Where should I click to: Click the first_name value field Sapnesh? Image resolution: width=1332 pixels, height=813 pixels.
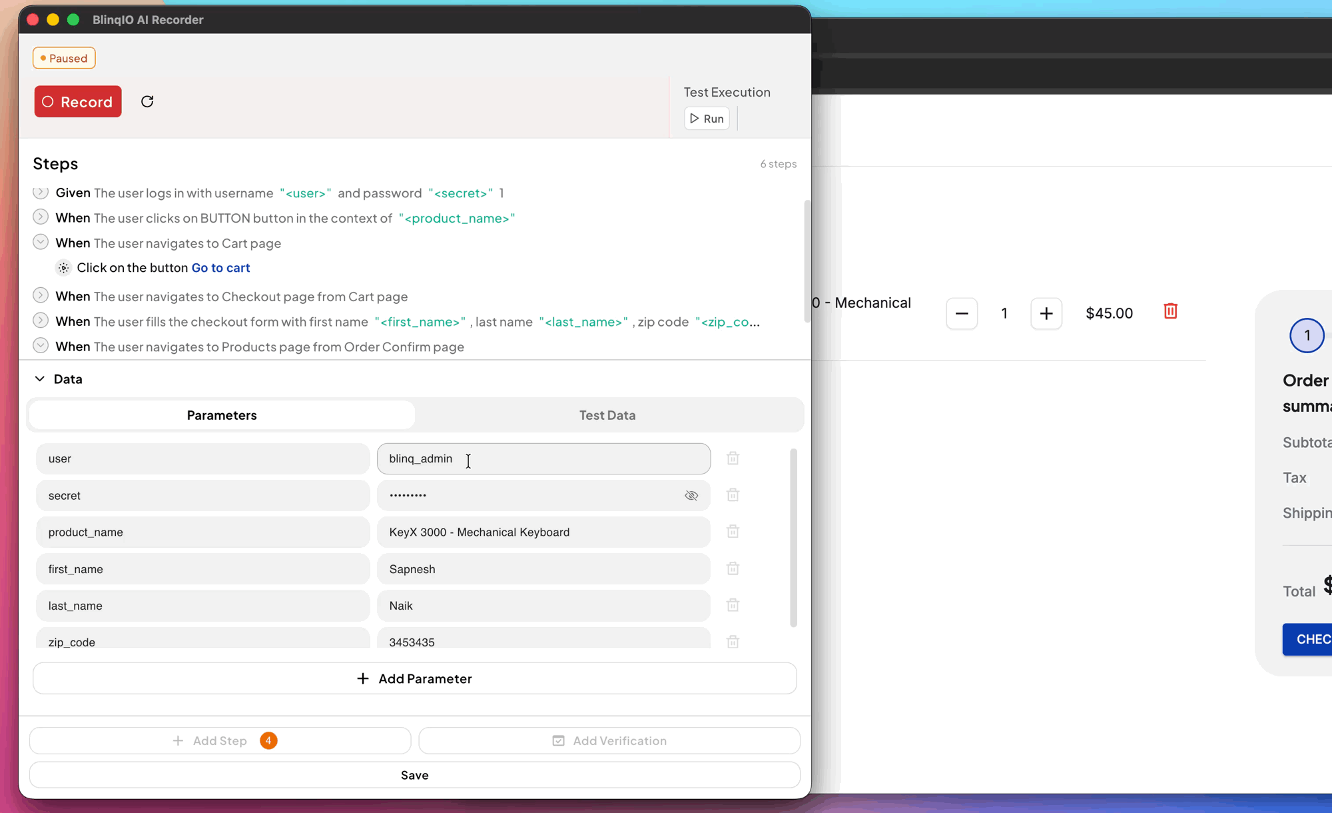[543, 569]
